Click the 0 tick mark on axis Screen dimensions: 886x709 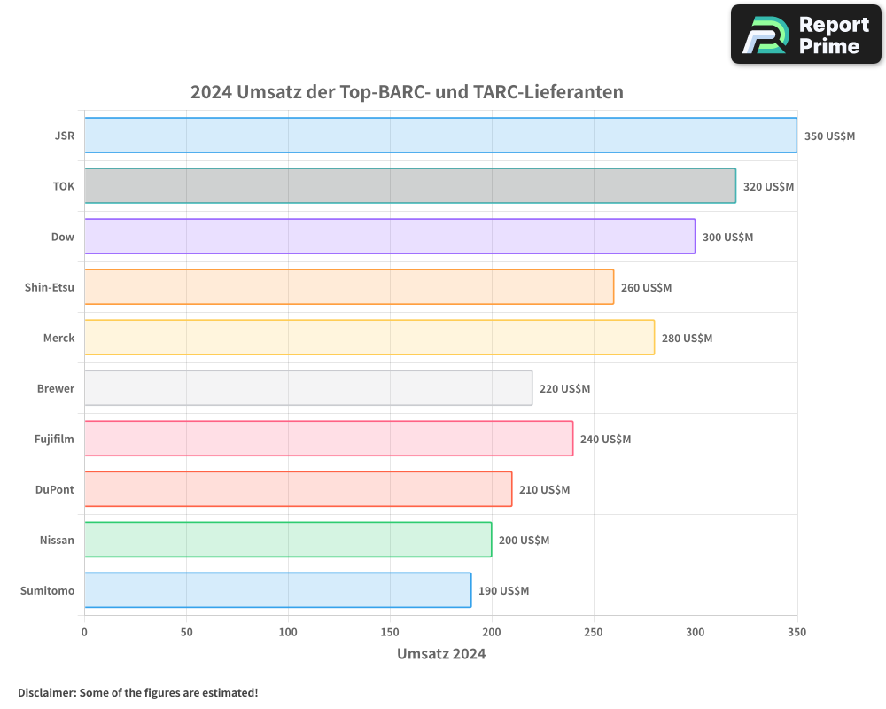[84, 632]
